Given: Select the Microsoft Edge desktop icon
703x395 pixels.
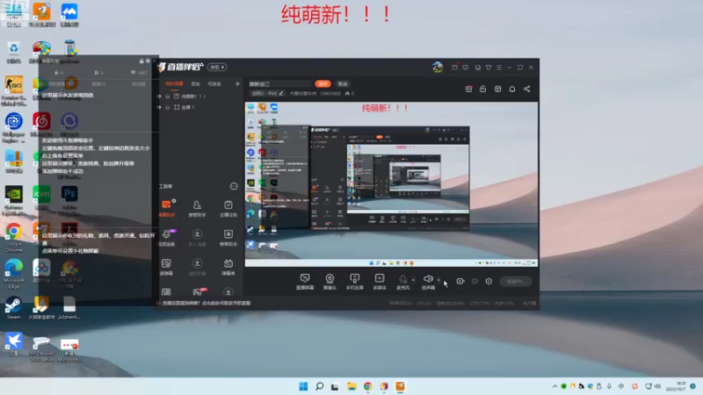Looking at the screenshot, I should (14, 274).
